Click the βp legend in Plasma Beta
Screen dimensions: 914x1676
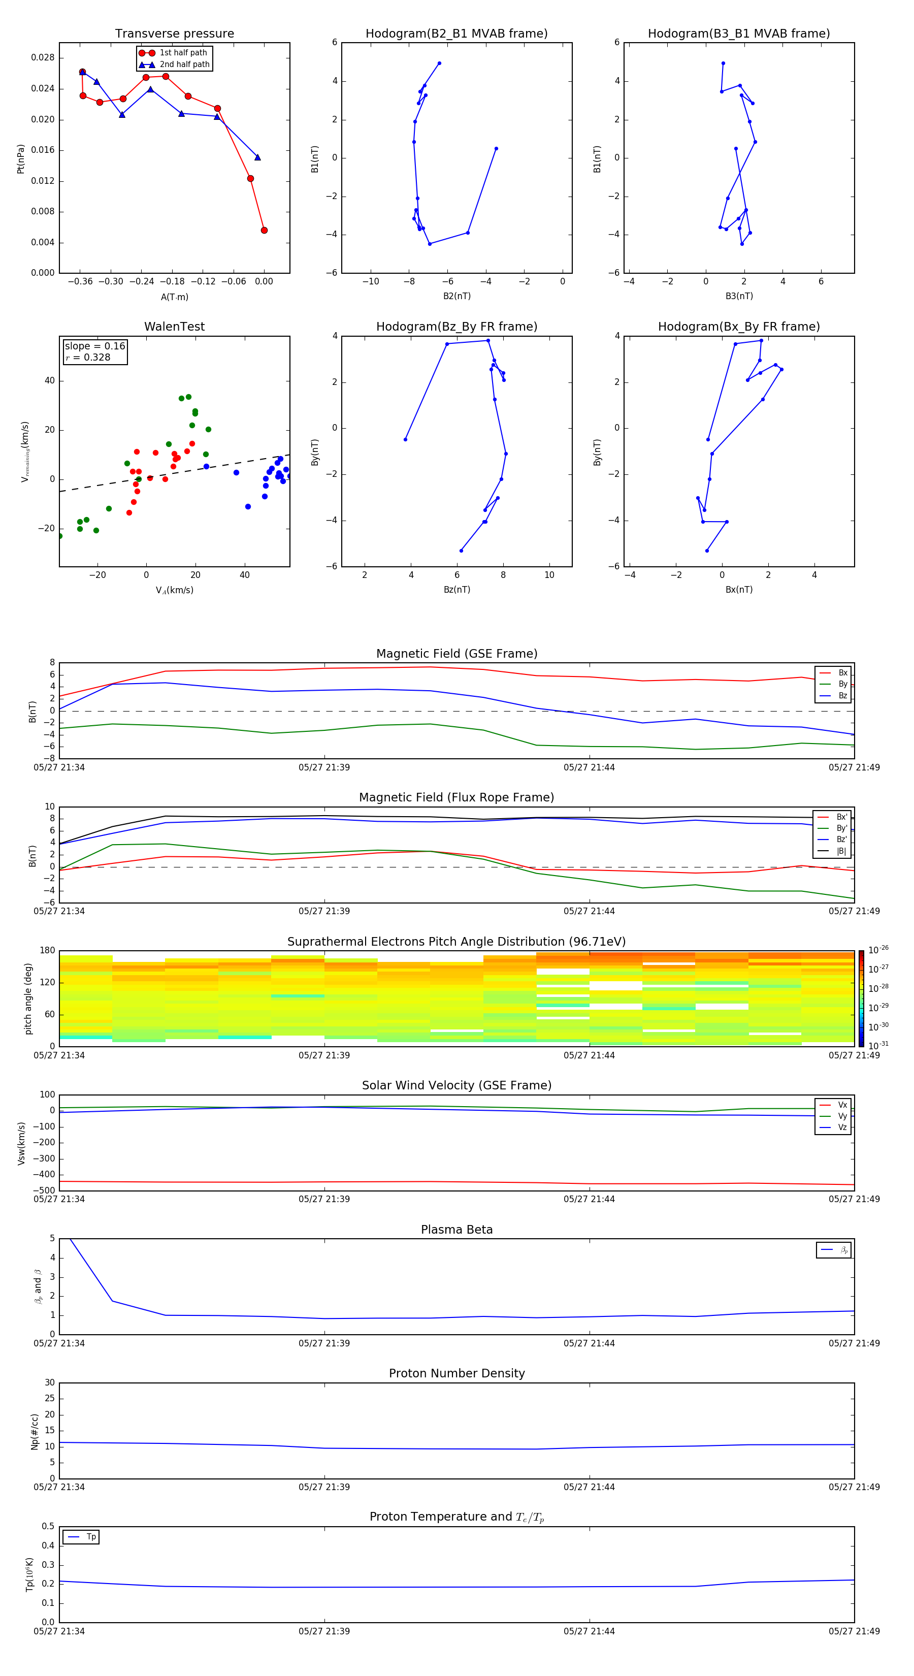(834, 1250)
